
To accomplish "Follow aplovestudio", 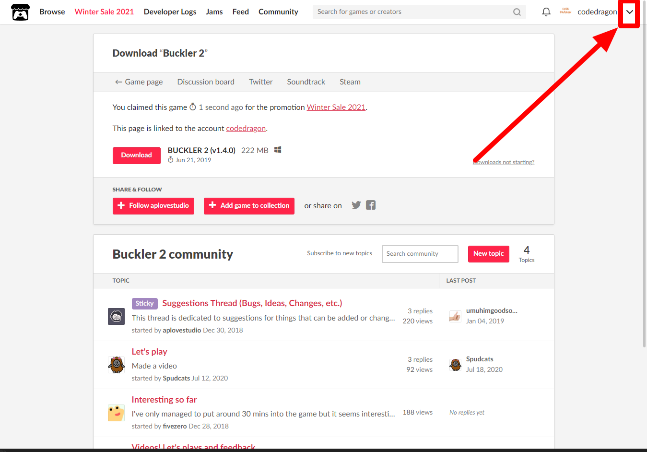I will click(x=153, y=206).
